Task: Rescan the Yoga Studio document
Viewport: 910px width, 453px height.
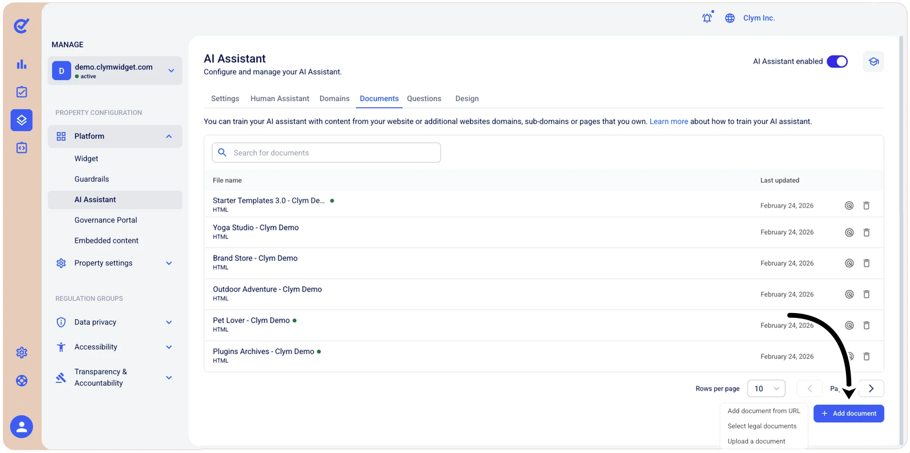Action: click(x=849, y=232)
